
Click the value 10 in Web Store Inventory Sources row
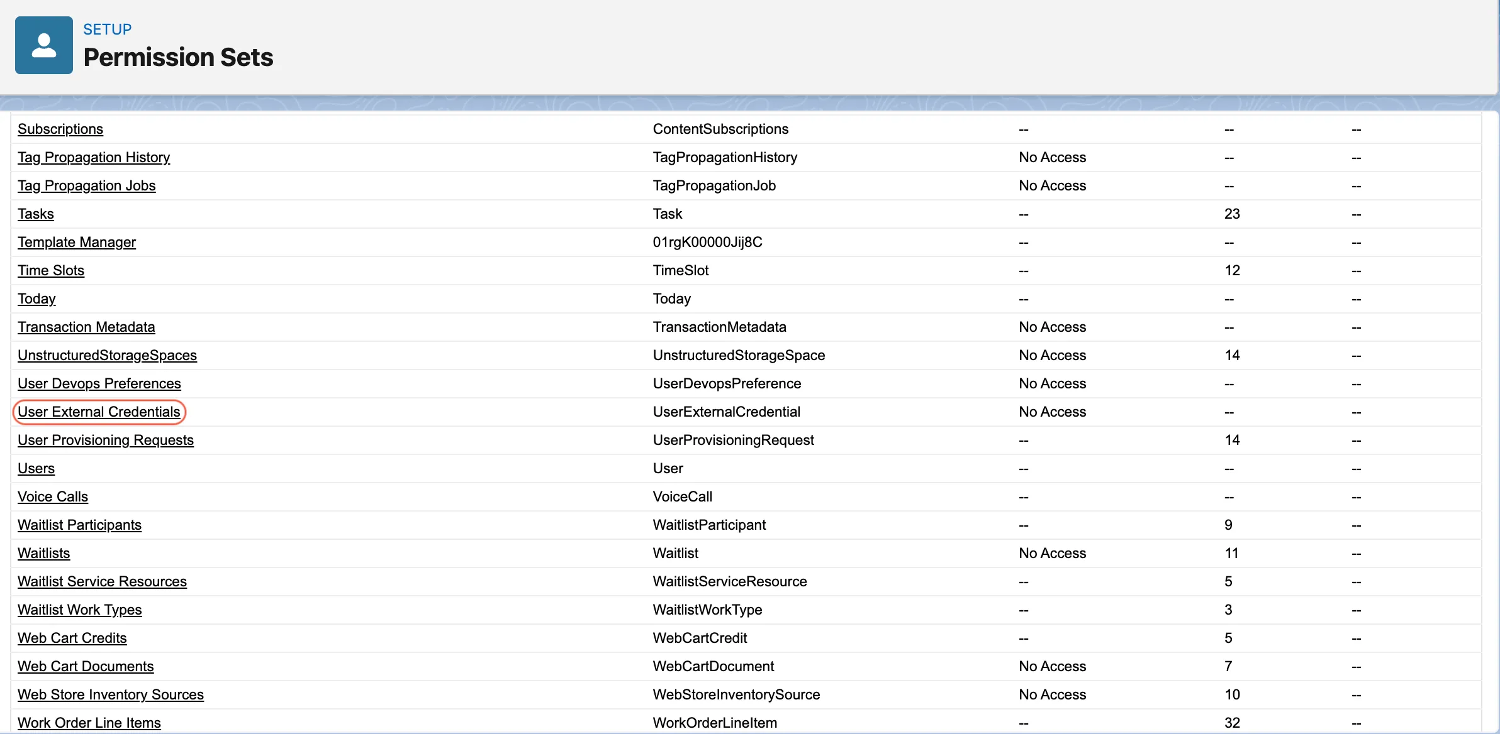tap(1232, 694)
